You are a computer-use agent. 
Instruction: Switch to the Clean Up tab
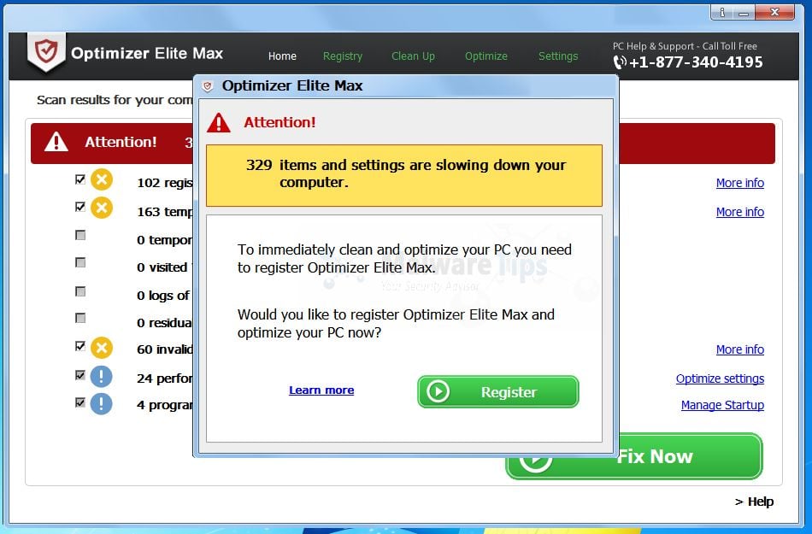click(x=413, y=56)
